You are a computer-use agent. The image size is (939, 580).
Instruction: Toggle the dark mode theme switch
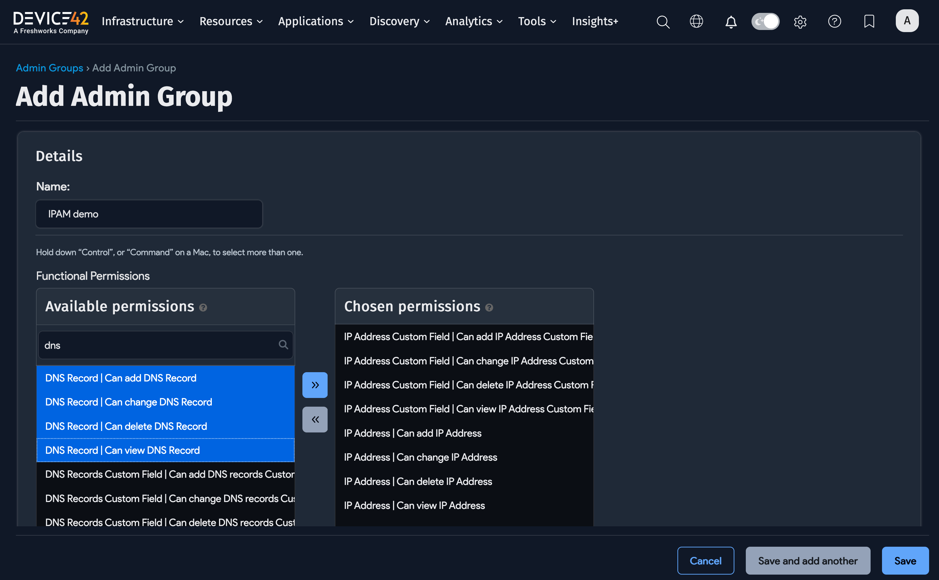765,22
